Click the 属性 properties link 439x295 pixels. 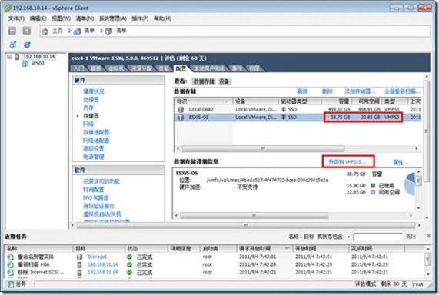pyautogui.click(x=401, y=162)
